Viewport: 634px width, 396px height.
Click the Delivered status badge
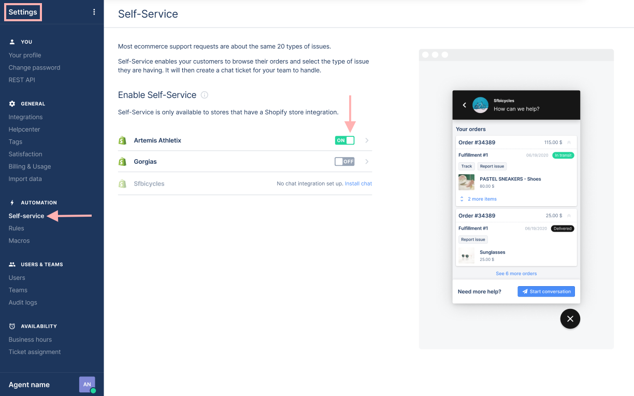point(562,228)
